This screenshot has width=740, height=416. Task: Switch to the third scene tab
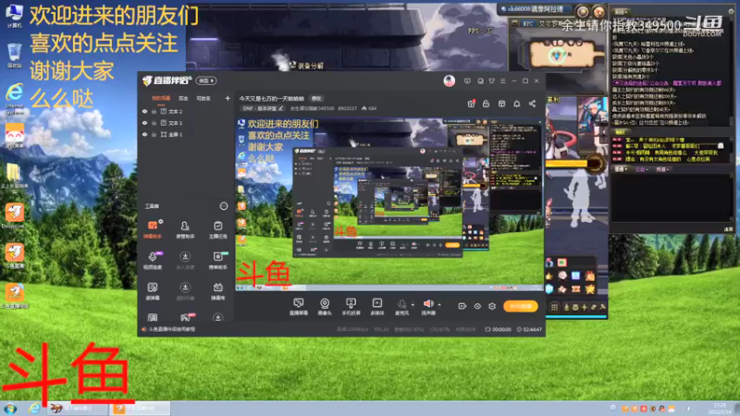(x=203, y=98)
